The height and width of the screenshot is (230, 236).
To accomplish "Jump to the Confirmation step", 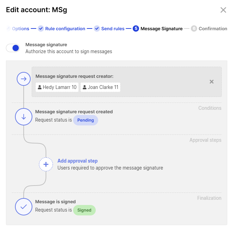I will (213, 29).
